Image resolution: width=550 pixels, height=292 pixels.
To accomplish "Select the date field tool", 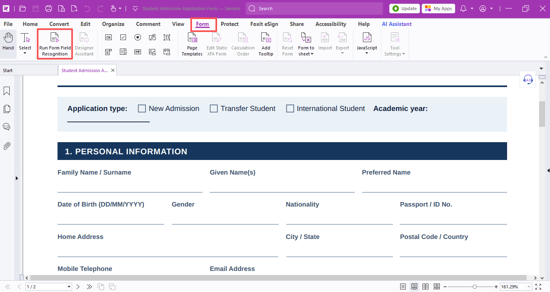I will tap(167, 52).
